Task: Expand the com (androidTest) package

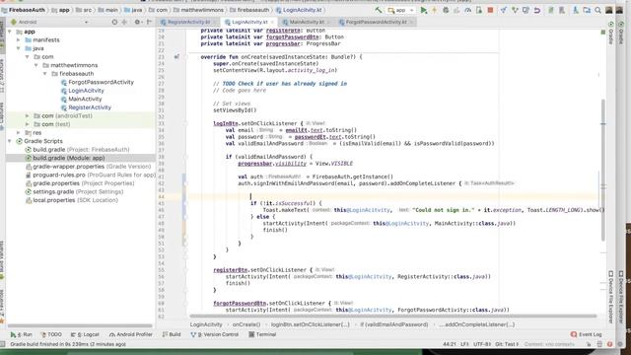Action: [28, 116]
